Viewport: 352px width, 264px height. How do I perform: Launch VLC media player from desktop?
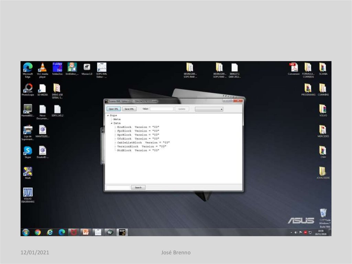[x=42, y=70]
